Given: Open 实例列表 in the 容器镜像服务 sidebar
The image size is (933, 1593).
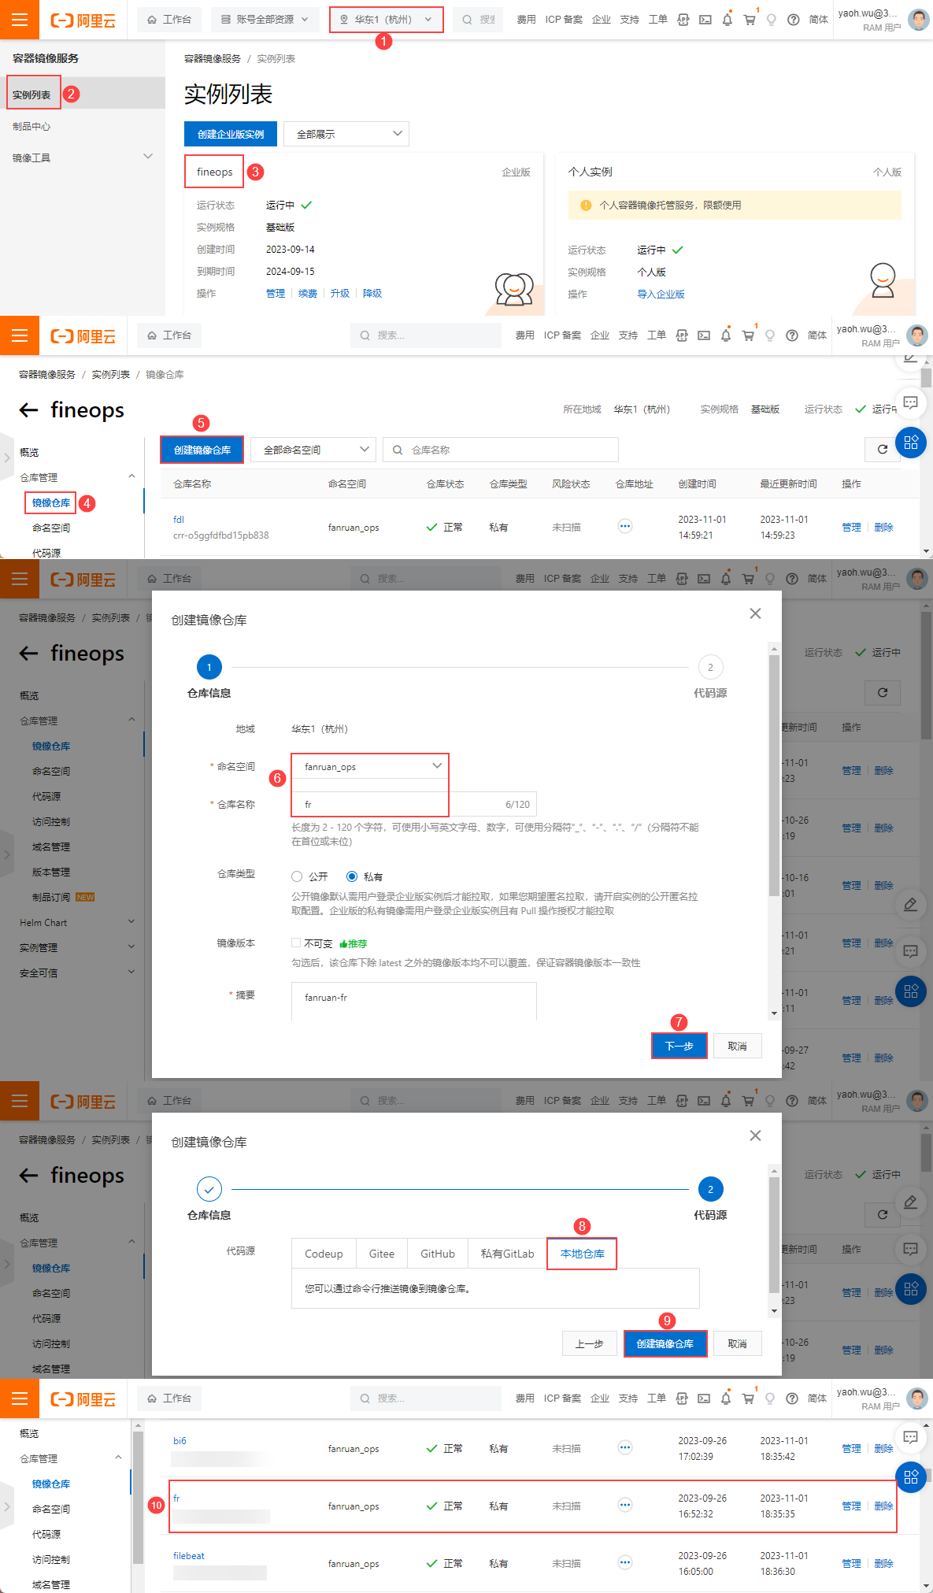Looking at the screenshot, I should 31,94.
